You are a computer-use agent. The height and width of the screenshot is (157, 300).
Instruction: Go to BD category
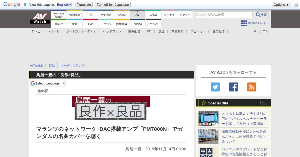coord(149,31)
